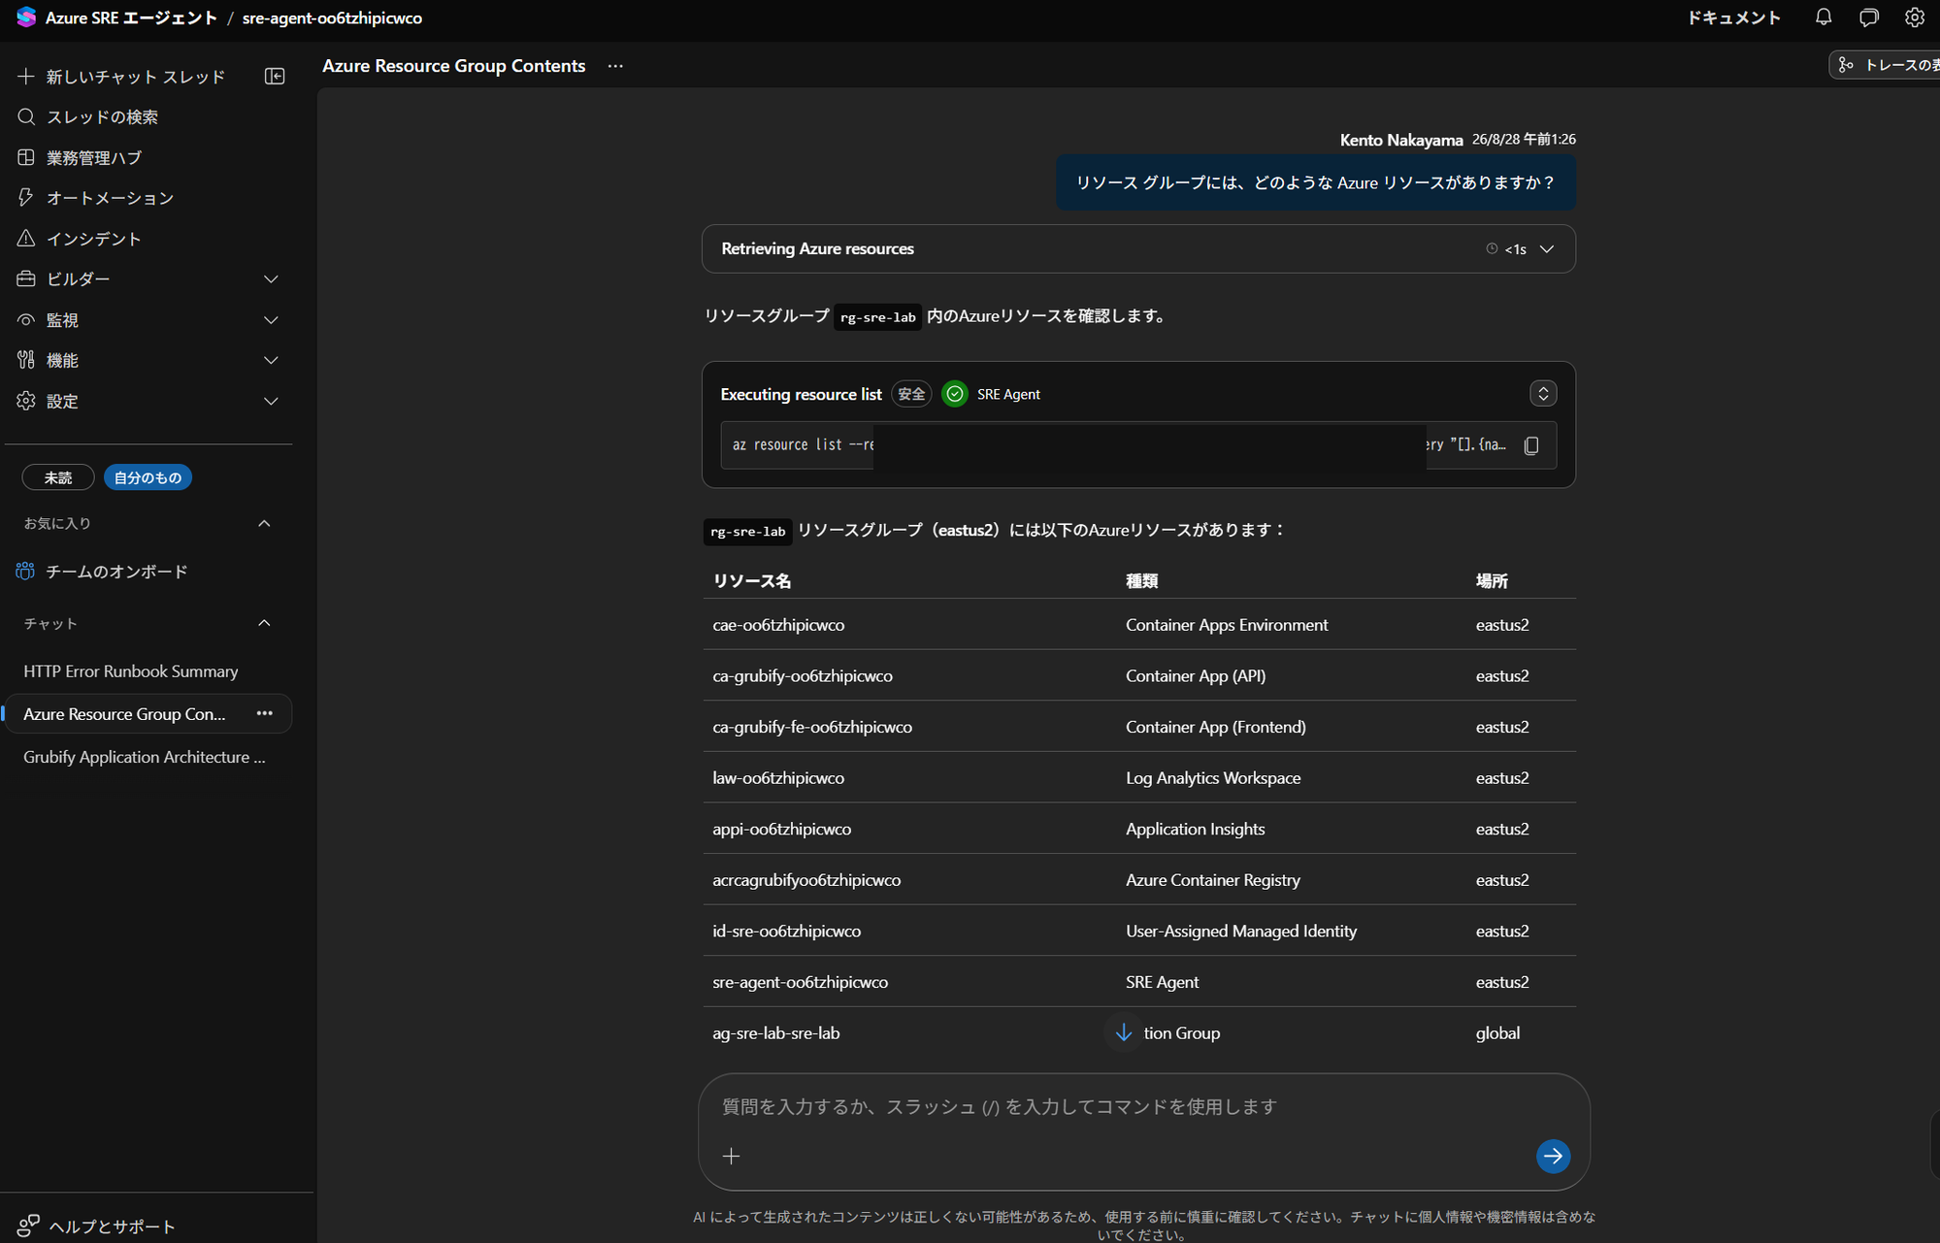Viewport: 1940px width, 1243px height.
Task: Select ca-grubify-fe-oo6tzhipicwco resource name
Action: pos(812,727)
